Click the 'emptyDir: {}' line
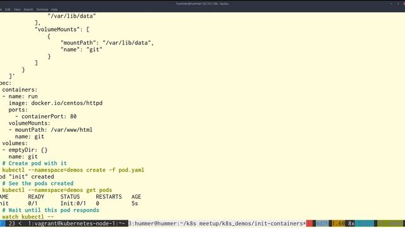This screenshot has height=228, width=405. tap(25, 150)
